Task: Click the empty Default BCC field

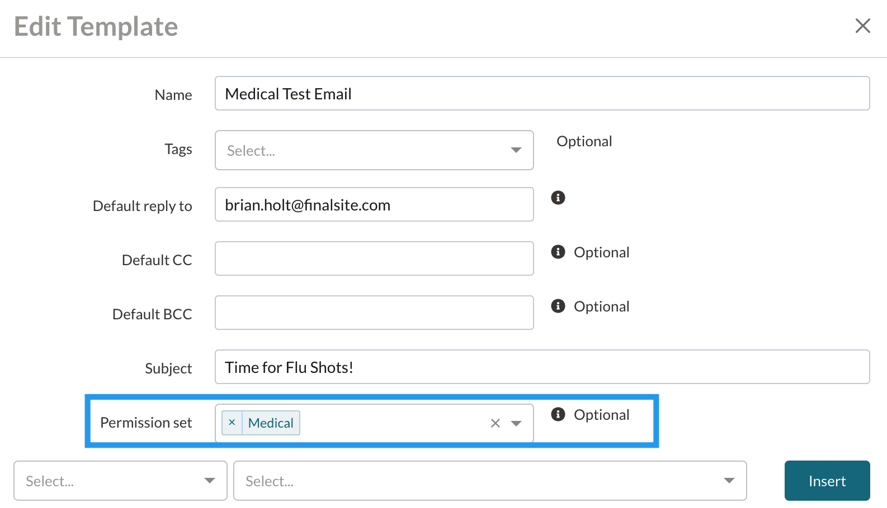Action: [374, 313]
